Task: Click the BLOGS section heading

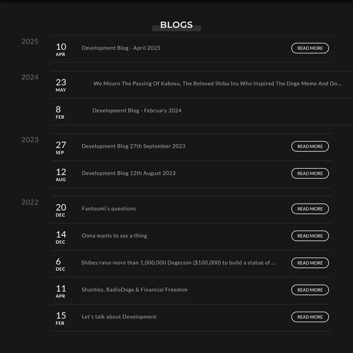Action: coord(176,25)
